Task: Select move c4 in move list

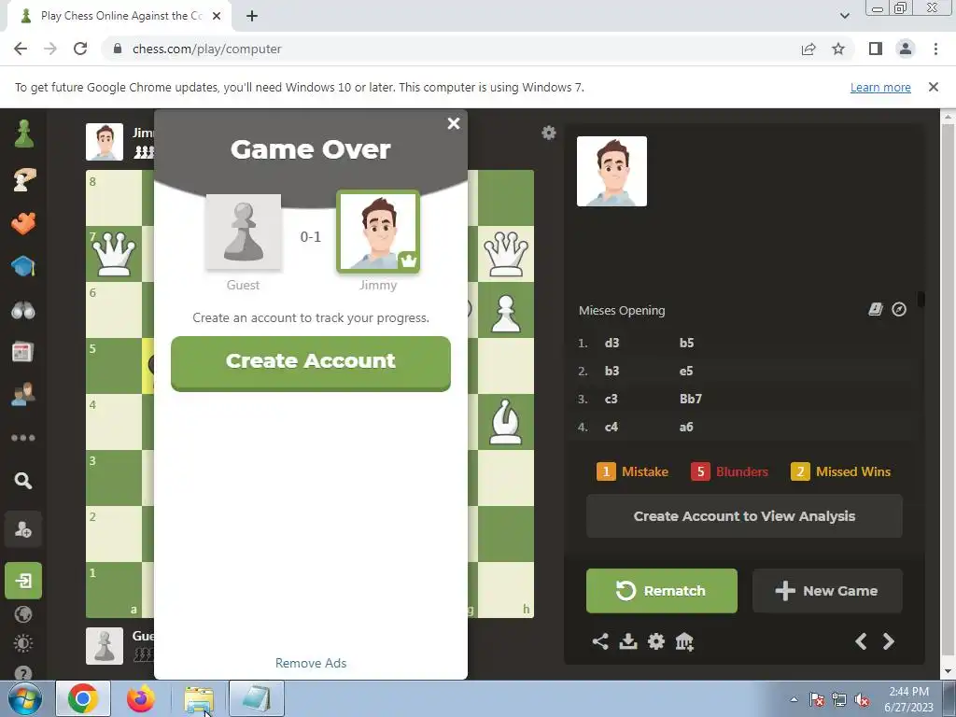Action: point(611,427)
